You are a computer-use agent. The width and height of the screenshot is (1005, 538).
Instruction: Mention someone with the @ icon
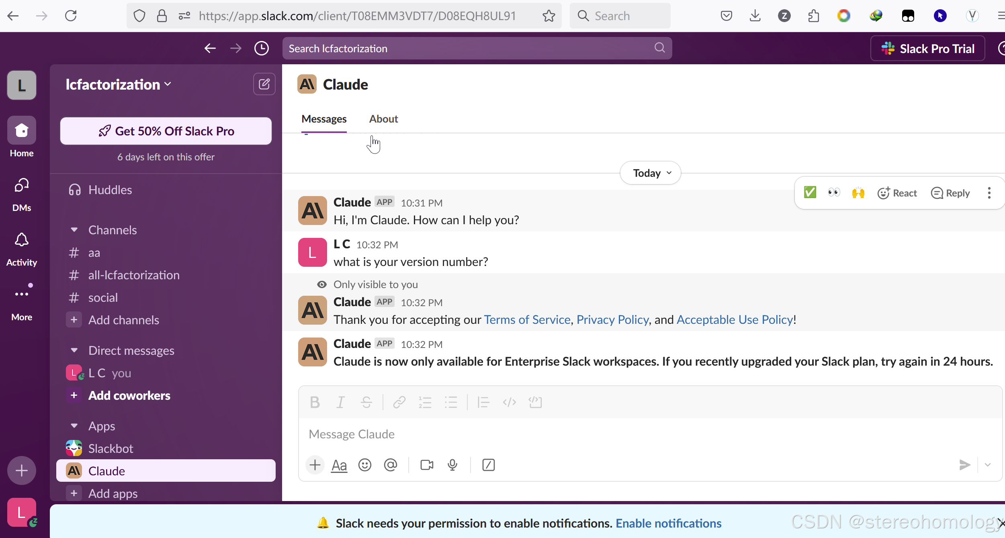pos(390,465)
